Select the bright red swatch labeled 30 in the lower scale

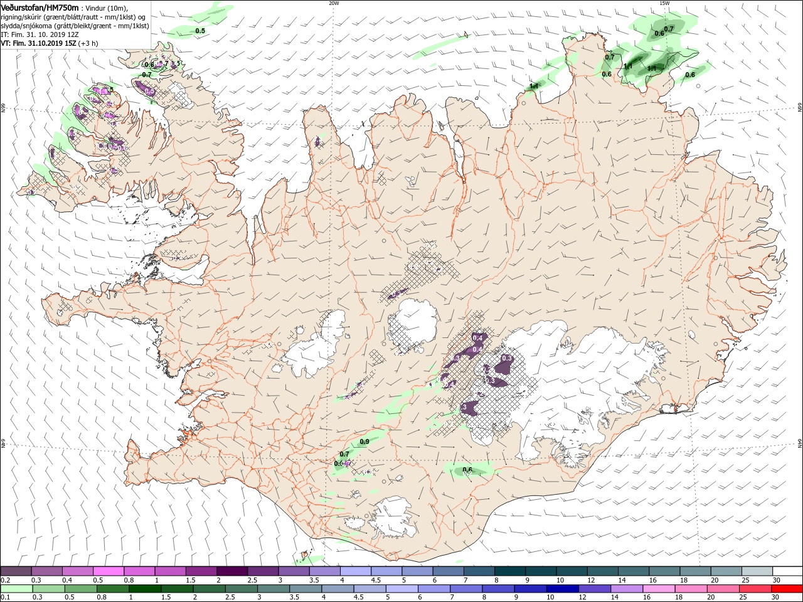[x=785, y=589]
